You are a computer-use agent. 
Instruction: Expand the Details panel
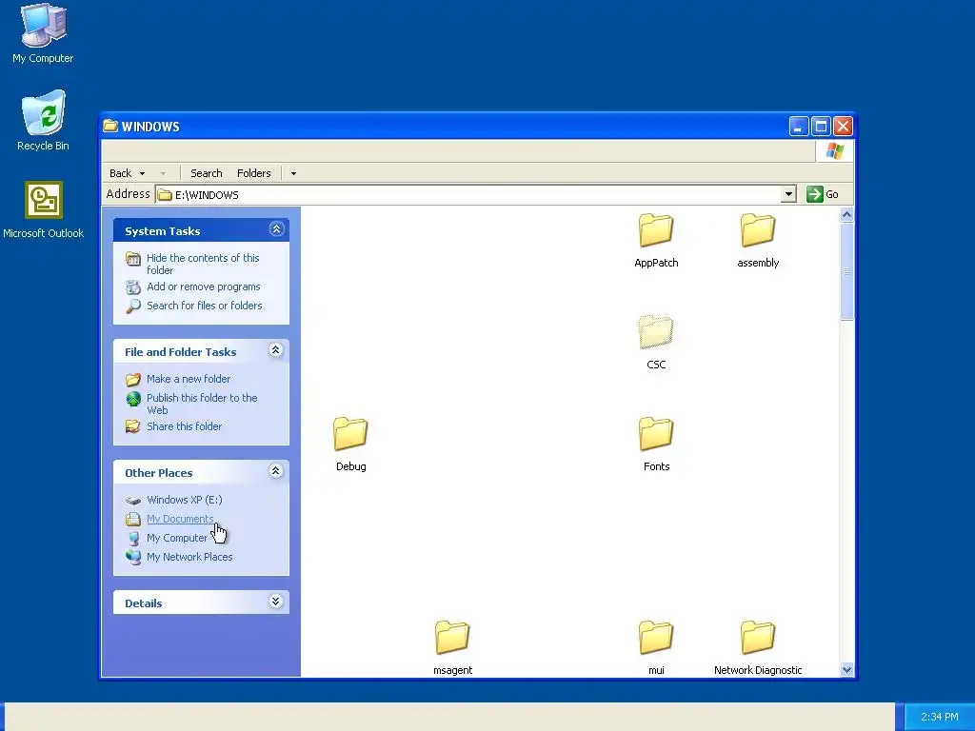click(276, 602)
